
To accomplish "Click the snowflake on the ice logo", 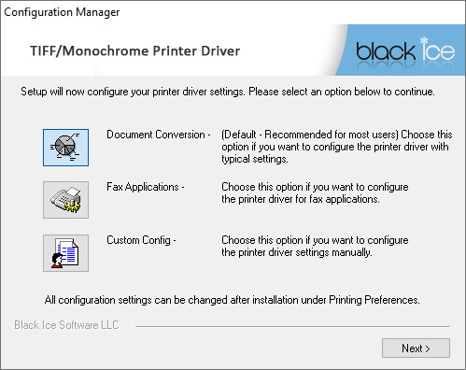I will (x=424, y=40).
